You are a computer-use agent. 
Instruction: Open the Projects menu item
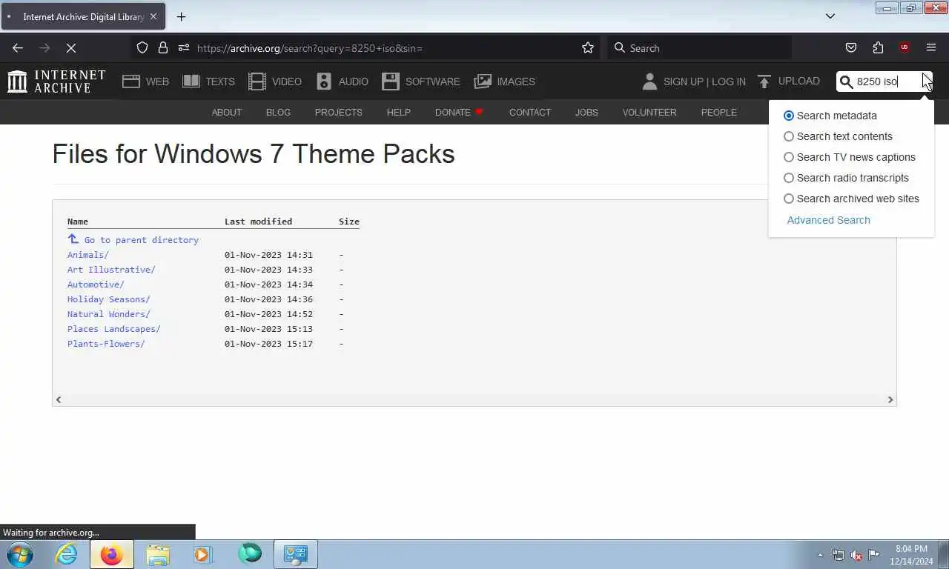coord(338,113)
